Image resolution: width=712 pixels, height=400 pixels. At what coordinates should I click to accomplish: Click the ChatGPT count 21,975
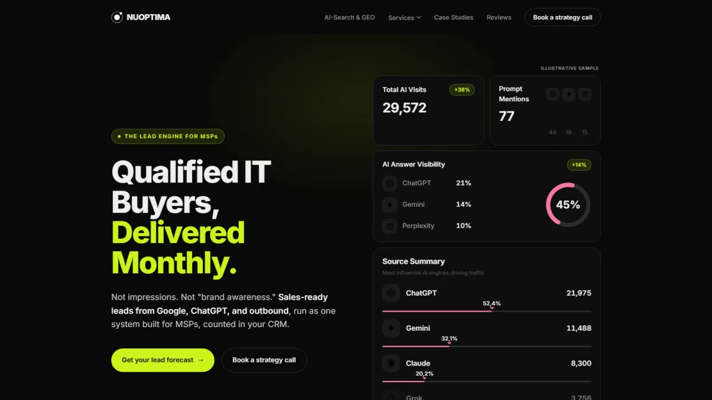[578, 293]
